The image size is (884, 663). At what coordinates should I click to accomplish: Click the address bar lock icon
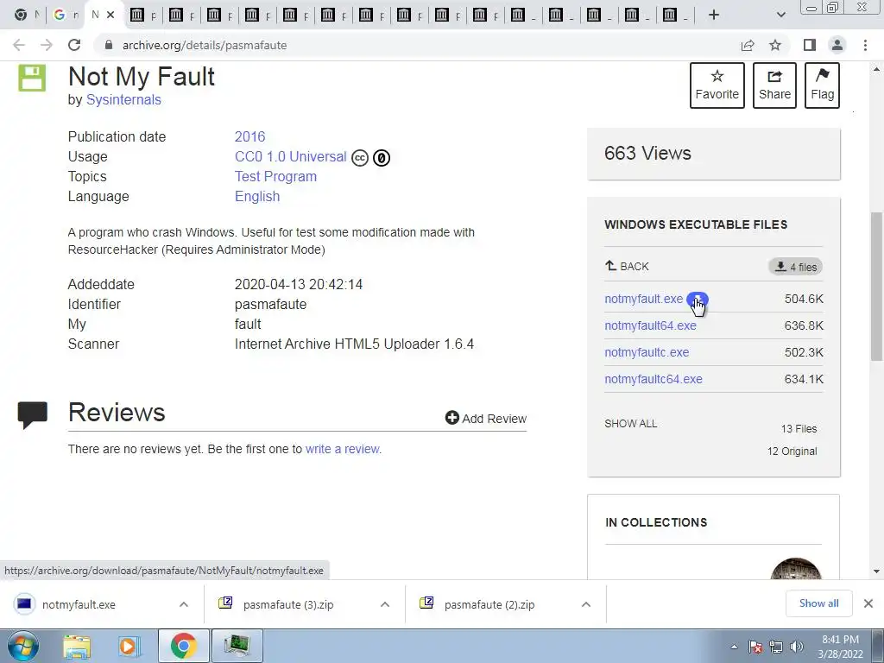(x=109, y=45)
